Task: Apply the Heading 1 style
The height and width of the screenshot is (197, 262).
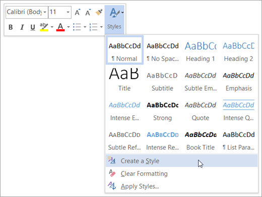Action: (201, 51)
